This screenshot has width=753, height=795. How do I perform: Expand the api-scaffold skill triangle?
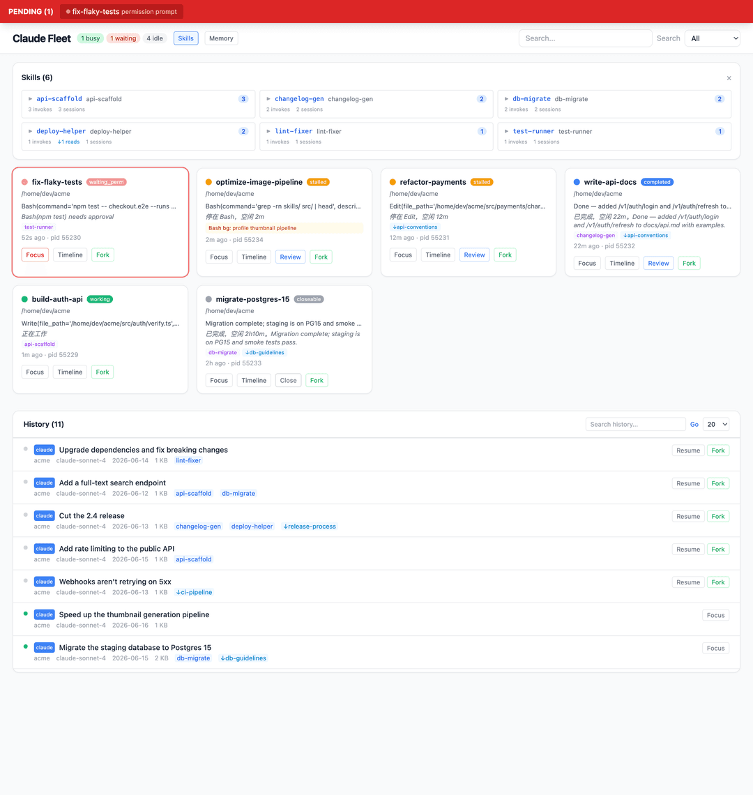point(31,99)
